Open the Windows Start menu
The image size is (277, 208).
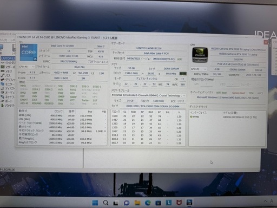tap(95, 203)
